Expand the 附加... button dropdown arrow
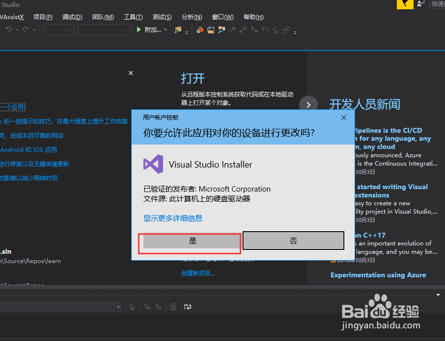 pos(166,29)
